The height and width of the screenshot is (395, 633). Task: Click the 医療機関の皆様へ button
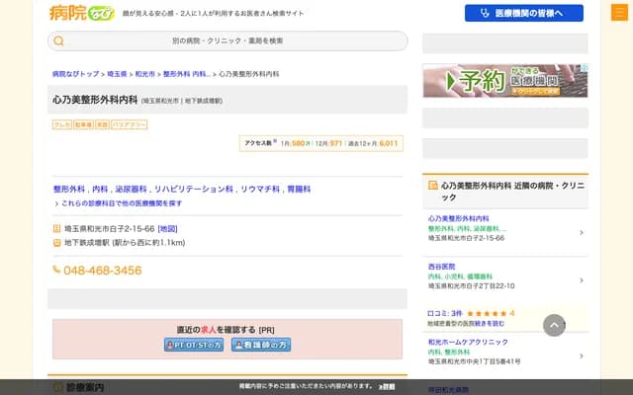(523, 13)
